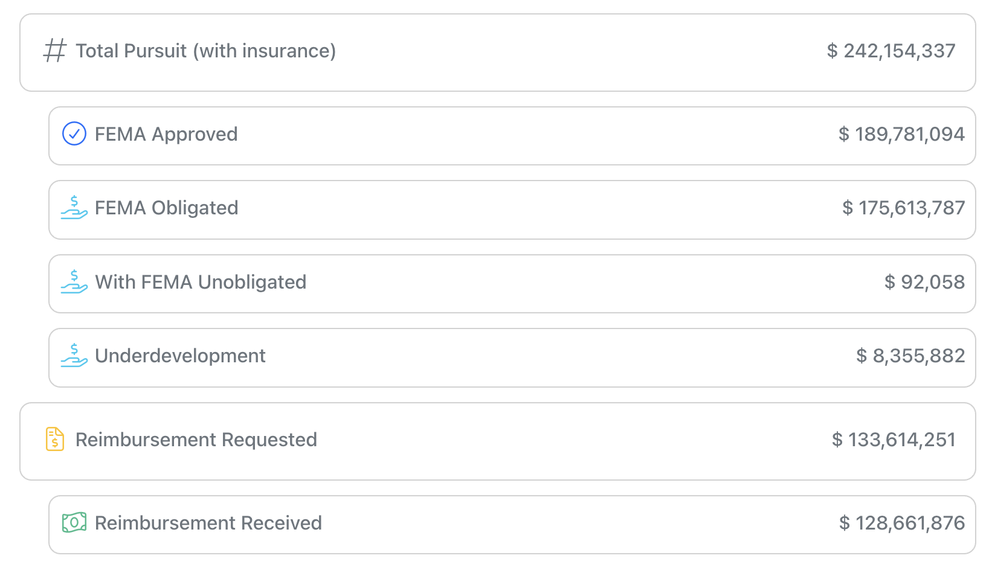Click the $128,661,876 received amount
Image resolution: width=992 pixels, height=570 pixels.
pyautogui.click(x=903, y=523)
